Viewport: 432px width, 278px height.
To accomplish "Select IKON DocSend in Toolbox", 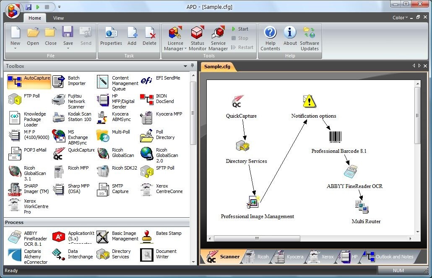I will pos(157,99).
